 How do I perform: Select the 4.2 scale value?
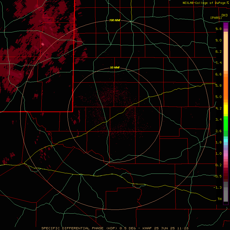coord(218,108)
